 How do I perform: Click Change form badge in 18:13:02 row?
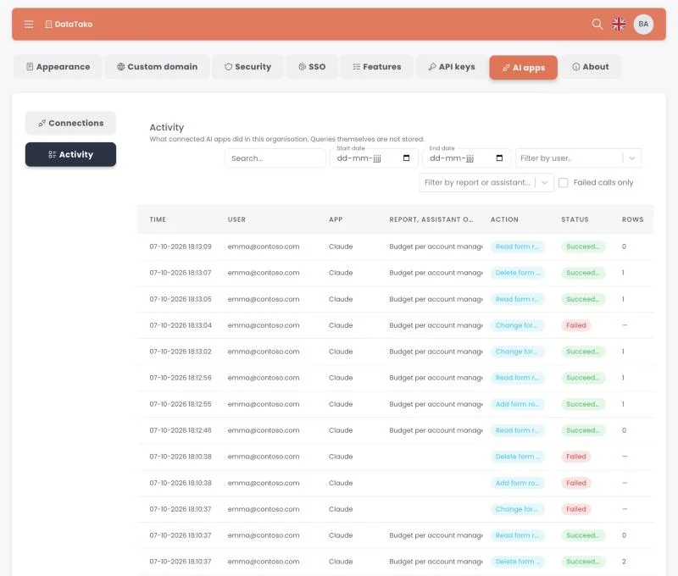517,352
